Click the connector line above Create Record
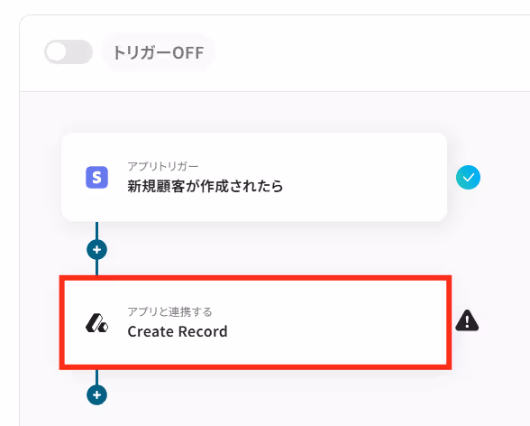Screen dimensions: 530x426 point(97,268)
